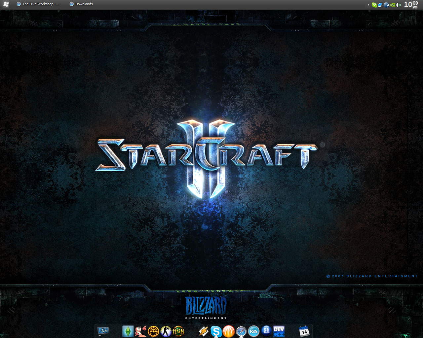Click the blue globe tray icon

[x=386, y=5]
